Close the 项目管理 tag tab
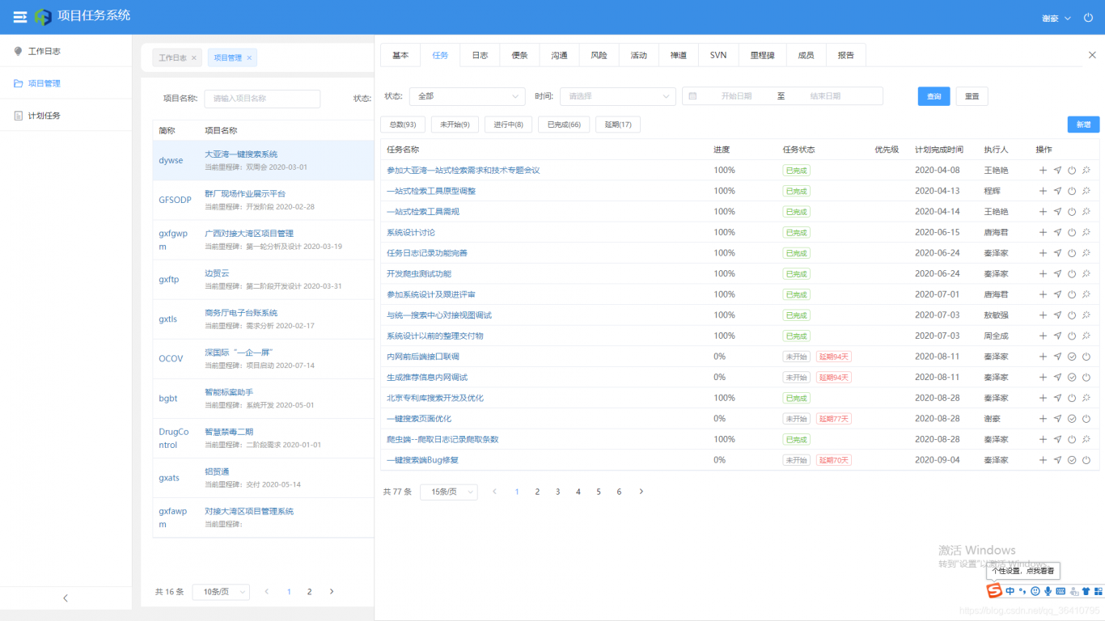The image size is (1105, 621). click(249, 58)
